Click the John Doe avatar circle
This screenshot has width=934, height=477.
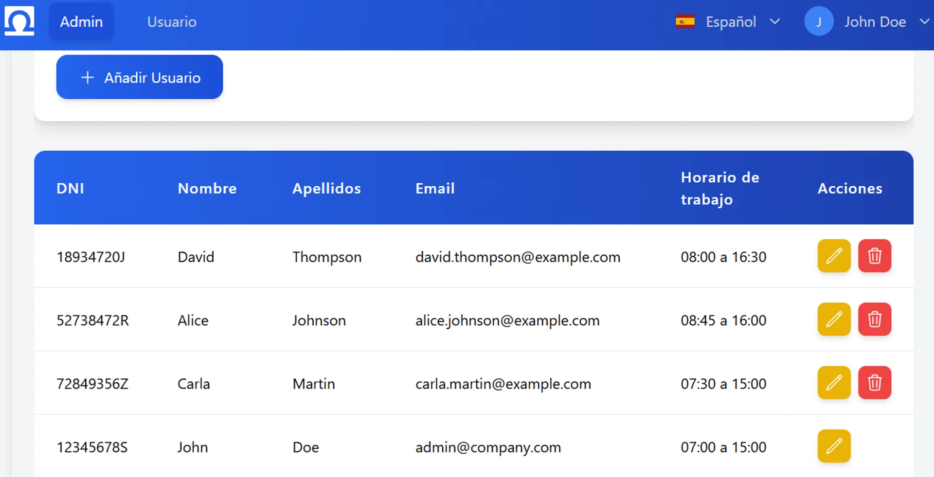click(819, 22)
